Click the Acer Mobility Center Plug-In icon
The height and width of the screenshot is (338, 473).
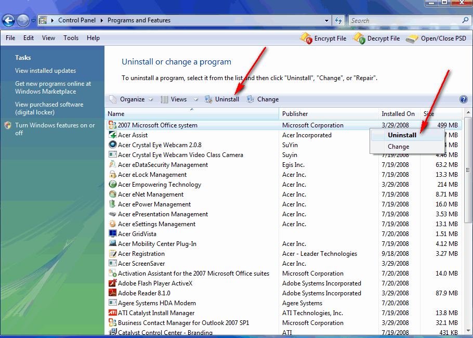(x=112, y=243)
